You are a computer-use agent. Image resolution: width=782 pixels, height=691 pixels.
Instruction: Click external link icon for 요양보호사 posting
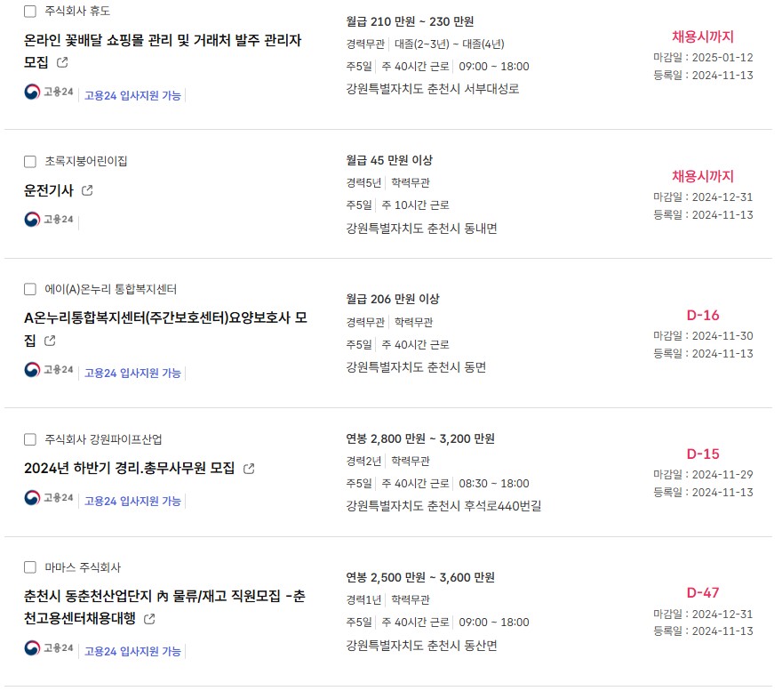(50, 341)
